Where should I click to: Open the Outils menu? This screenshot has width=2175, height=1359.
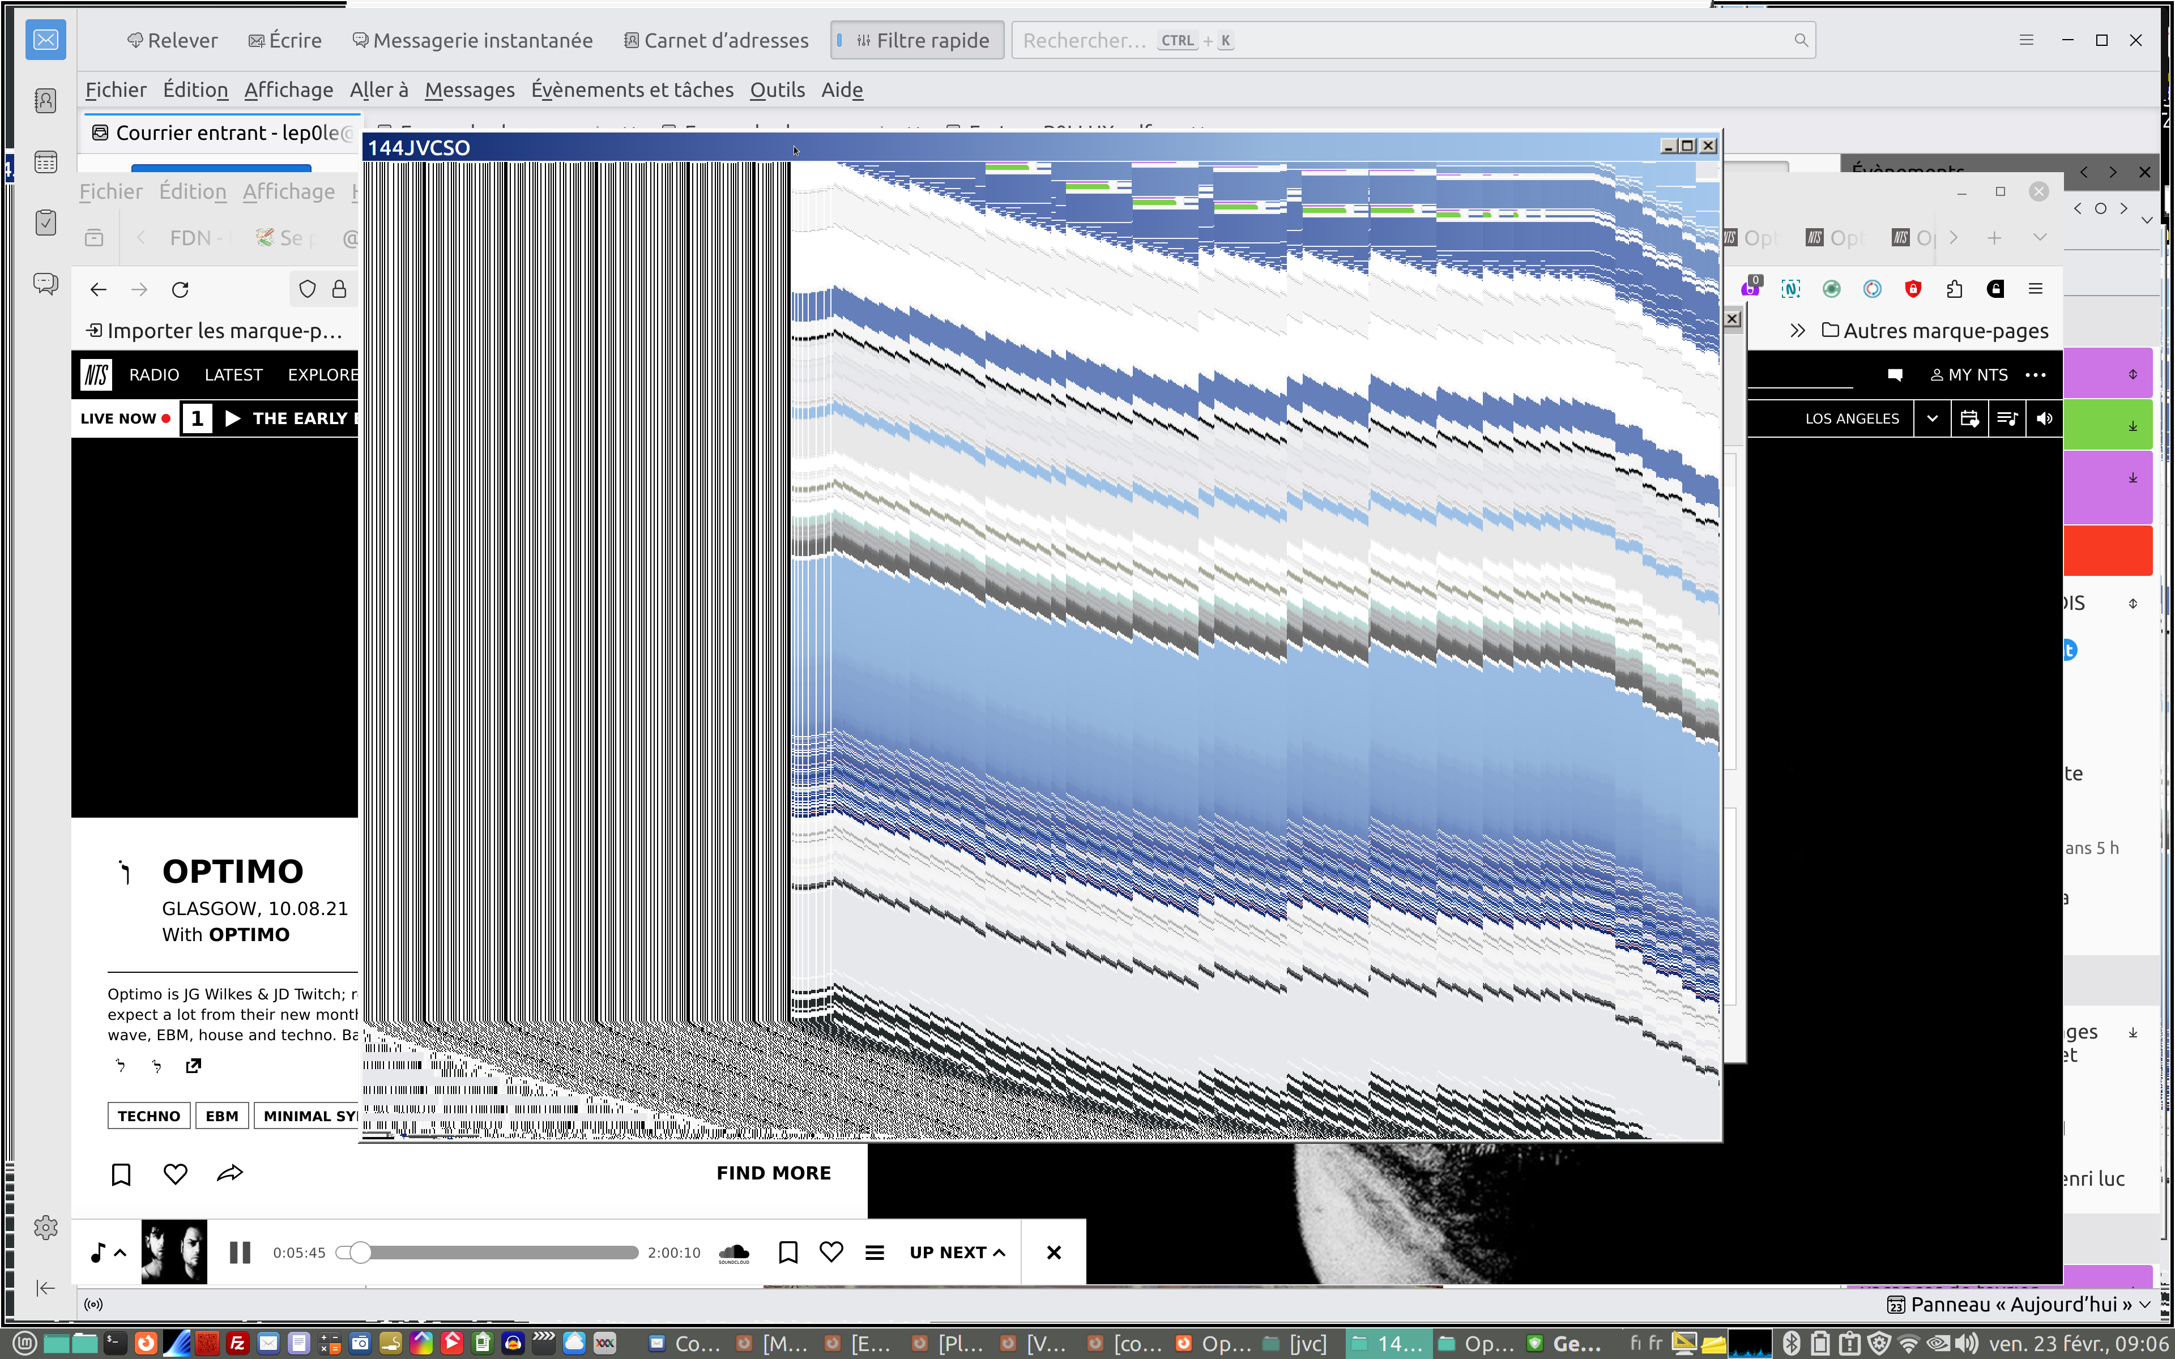(x=777, y=90)
